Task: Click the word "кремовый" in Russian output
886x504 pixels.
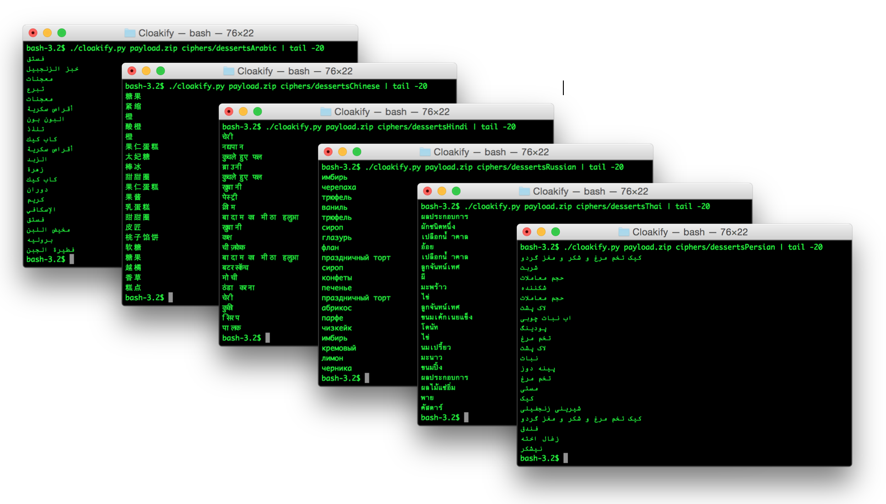Action: (339, 348)
